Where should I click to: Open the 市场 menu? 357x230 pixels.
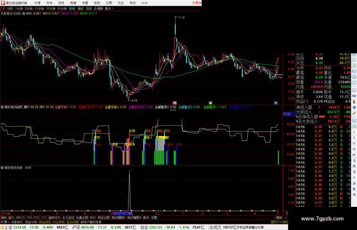tap(49, 3)
